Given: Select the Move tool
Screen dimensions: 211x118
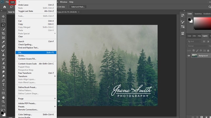Looking at the screenshot, I should tap(3, 16).
